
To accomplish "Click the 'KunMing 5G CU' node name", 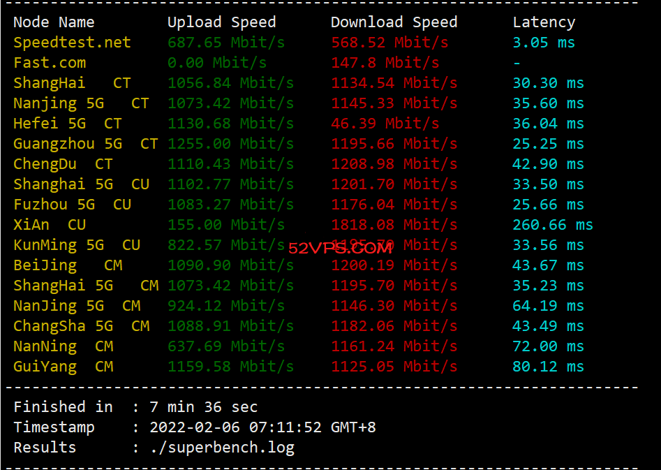I will pos(77,245).
